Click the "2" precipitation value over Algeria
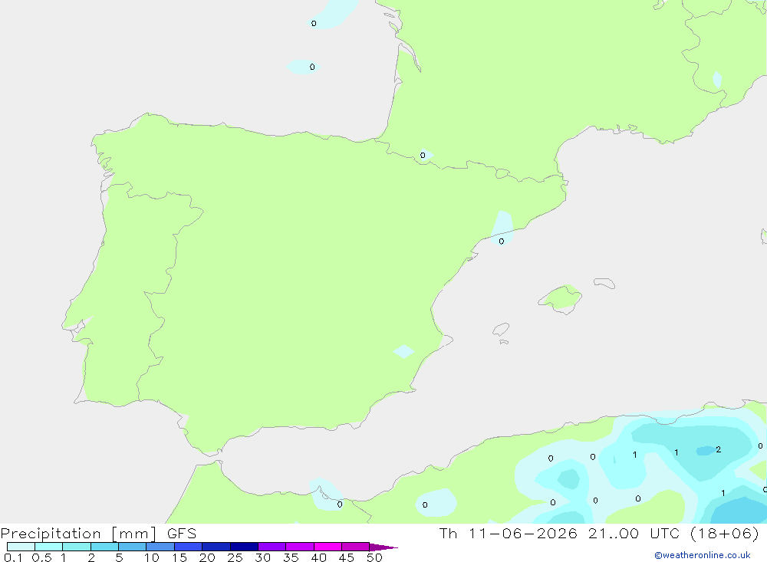This screenshot has height=562, width=767. pos(718,449)
